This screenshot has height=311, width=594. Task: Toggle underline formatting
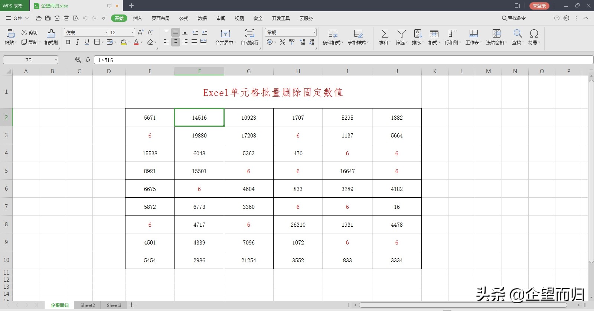pos(87,42)
